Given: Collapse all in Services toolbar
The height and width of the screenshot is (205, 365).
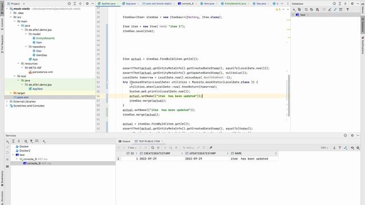Looking at the screenshot, I should click(19, 141).
